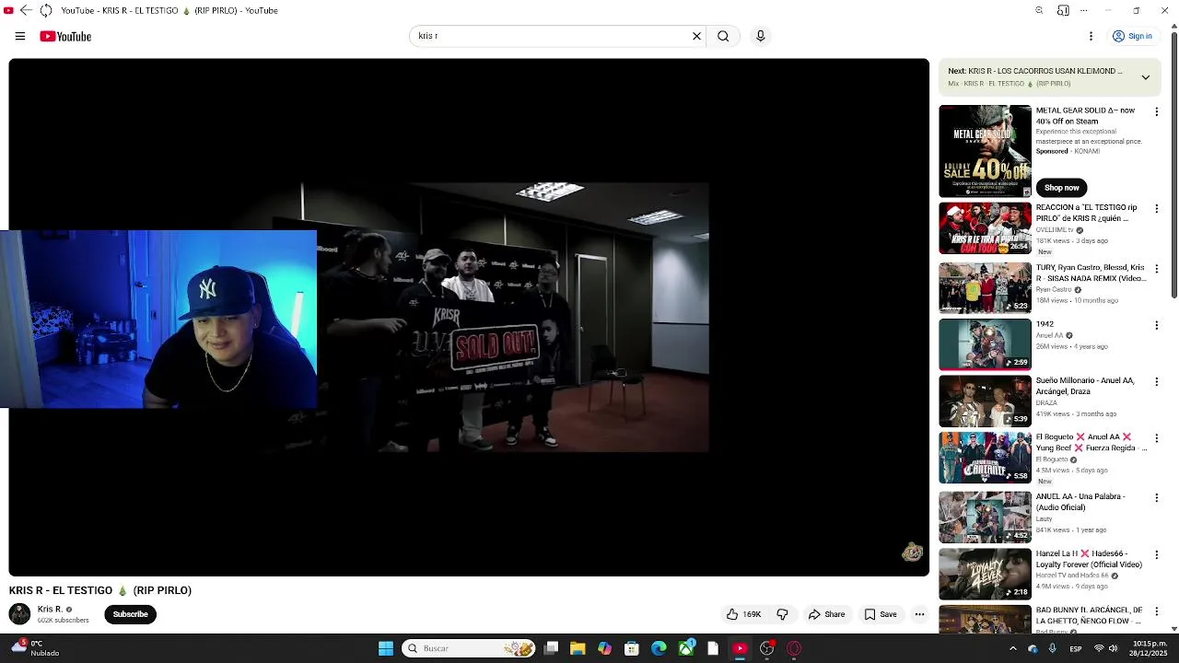Viewport: 1179px width, 663px height.
Task: Open 'Sueño Millonario' video title link
Action: click(1085, 386)
